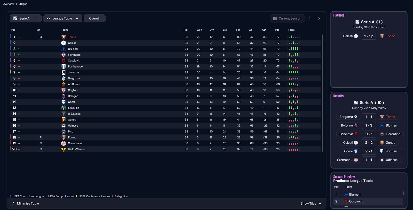Image resolution: width=413 pixels, height=210 pixels.
Task: Sort table by Won column header
Action: [x=200, y=30]
